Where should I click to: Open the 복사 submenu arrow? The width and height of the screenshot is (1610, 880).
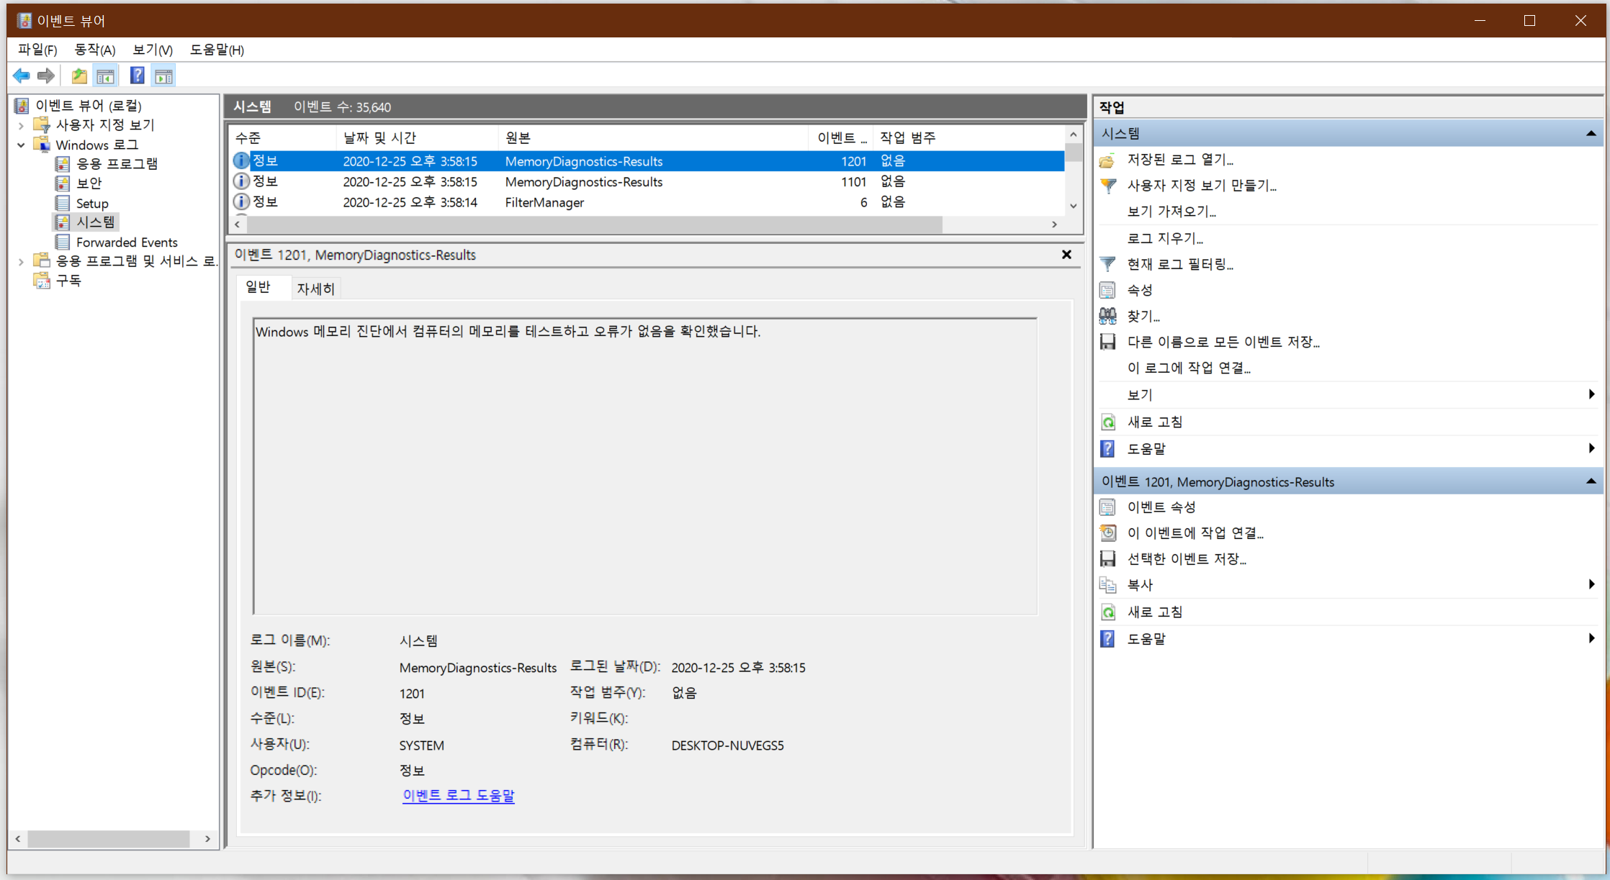coord(1591,585)
